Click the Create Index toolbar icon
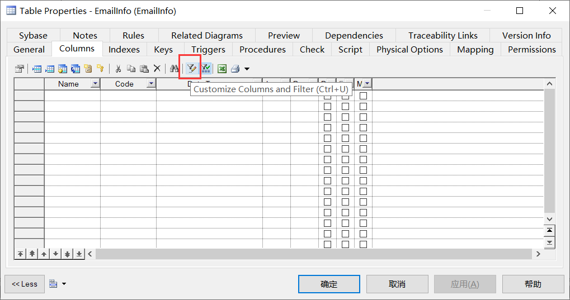The width and height of the screenshot is (570, 300). [x=88, y=68]
